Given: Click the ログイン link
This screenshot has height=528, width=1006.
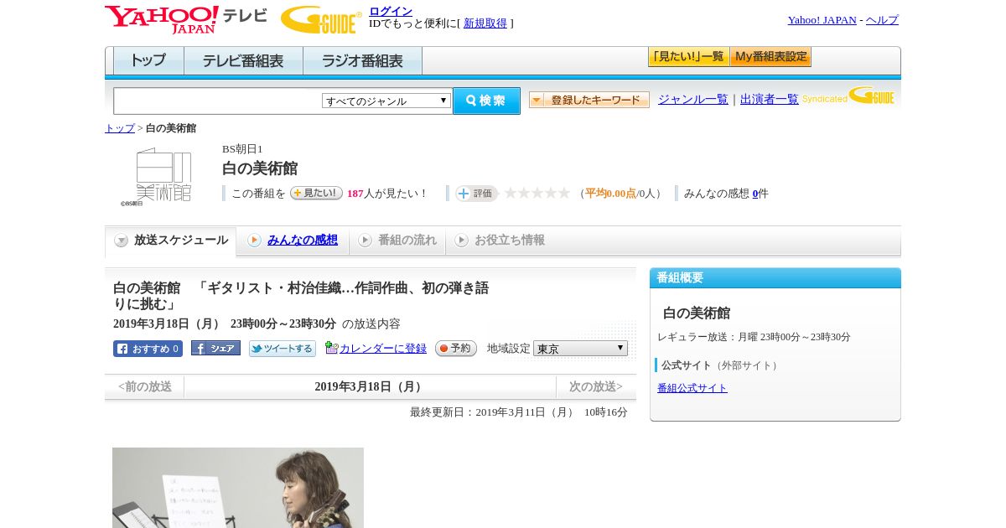Looking at the screenshot, I should point(391,11).
